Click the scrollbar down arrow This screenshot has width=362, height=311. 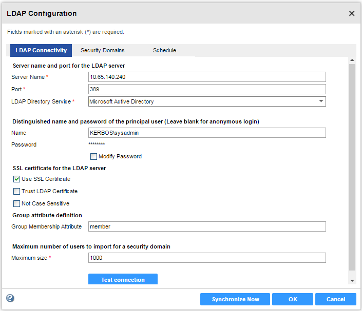(352, 281)
